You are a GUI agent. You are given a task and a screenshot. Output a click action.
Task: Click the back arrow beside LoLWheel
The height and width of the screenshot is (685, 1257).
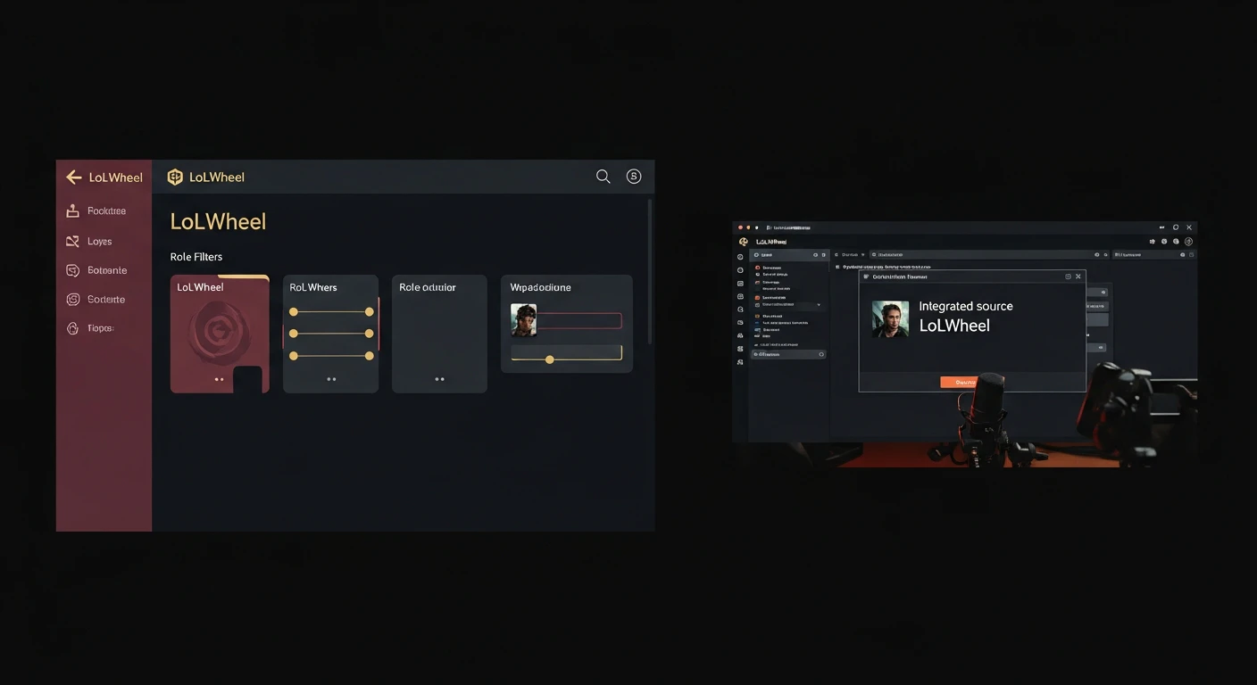[x=74, y=177]
